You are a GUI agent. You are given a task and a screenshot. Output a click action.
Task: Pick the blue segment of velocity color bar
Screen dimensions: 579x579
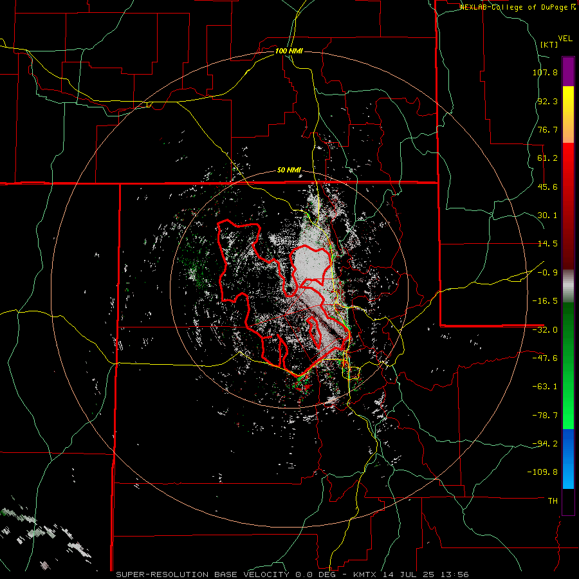568,459
